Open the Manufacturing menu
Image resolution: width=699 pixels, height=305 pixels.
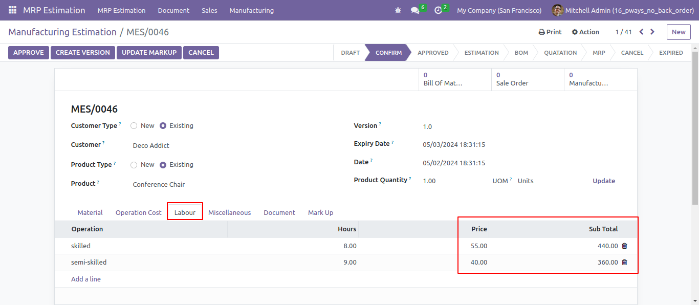pos(251,10)
